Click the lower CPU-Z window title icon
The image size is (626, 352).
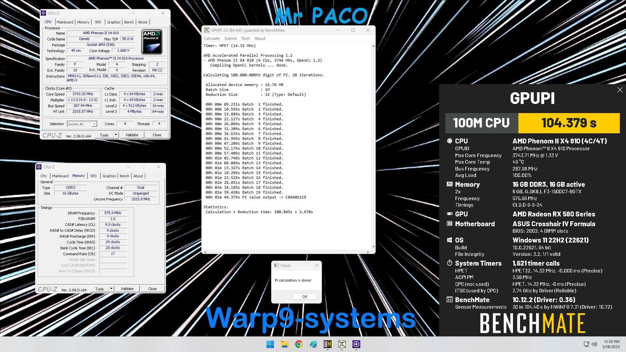click(39, 167)
